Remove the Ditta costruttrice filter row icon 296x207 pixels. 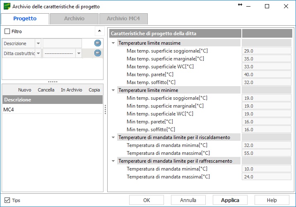click(x=98, y=53)
